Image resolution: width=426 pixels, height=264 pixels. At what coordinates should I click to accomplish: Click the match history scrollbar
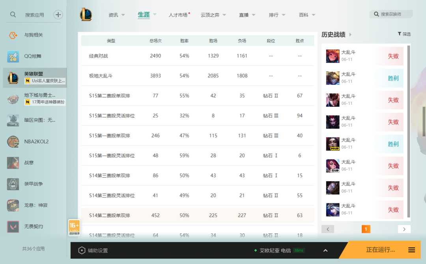point(409,132)
